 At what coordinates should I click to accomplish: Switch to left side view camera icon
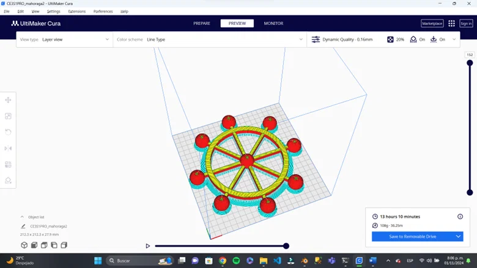pos(54,245)
